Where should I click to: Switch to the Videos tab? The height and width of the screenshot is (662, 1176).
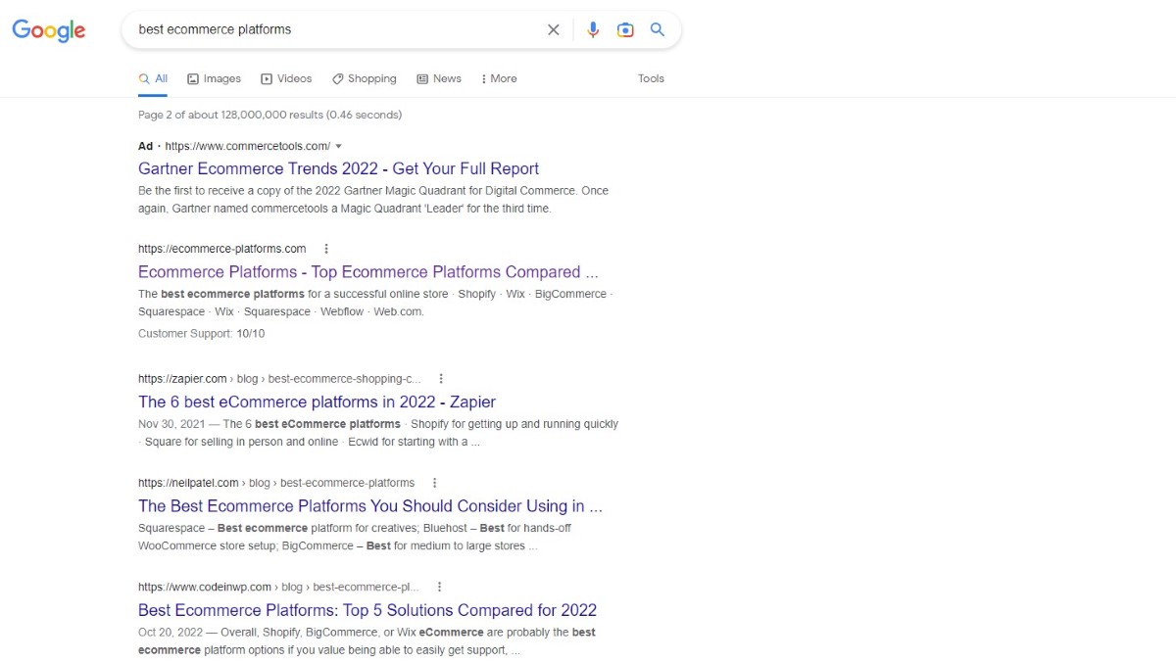coord(286,78)
